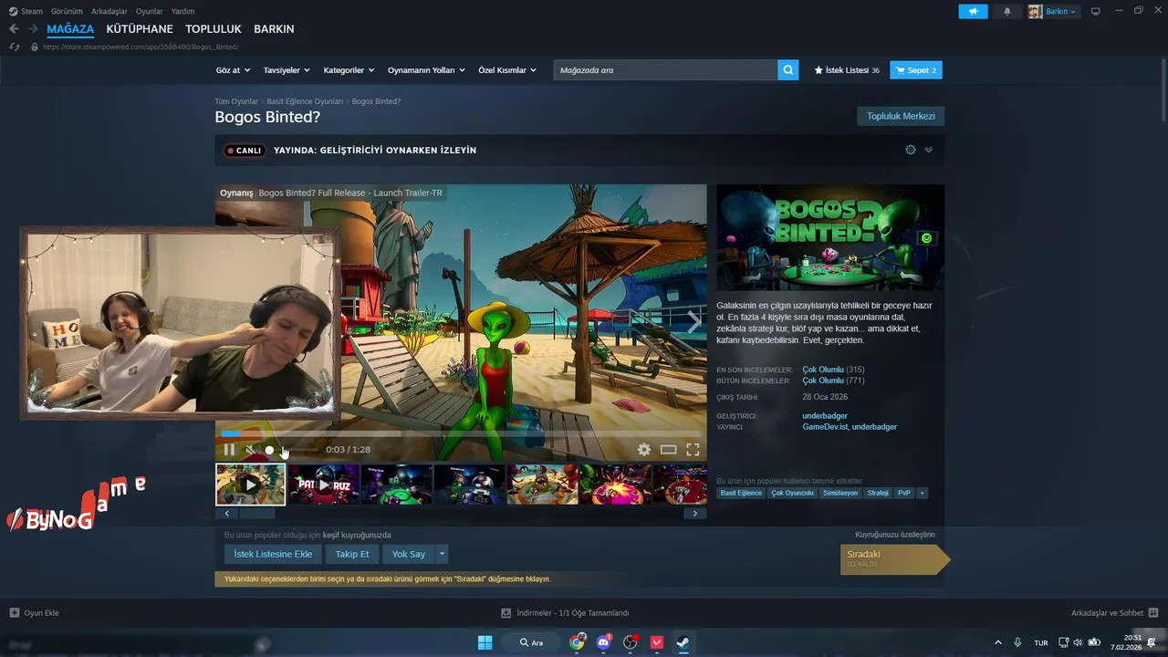This screenshot has width=1168, height=657.
Task: Open Arkadaşlar ve Sohbet panel
Action: pyautogui.click(x=1114, y=613)
